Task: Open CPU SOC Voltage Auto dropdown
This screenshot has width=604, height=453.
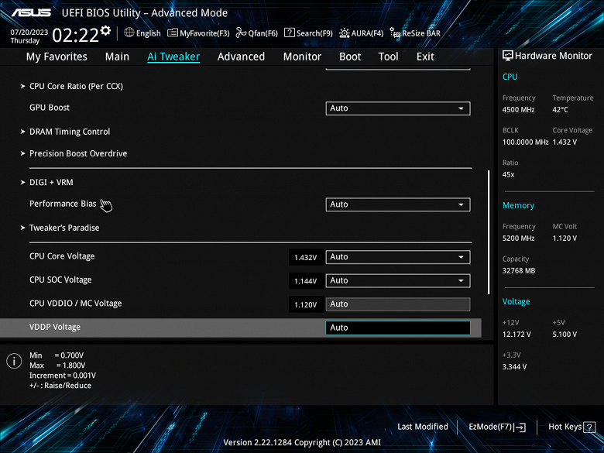Action: click(x=398, y=280)
